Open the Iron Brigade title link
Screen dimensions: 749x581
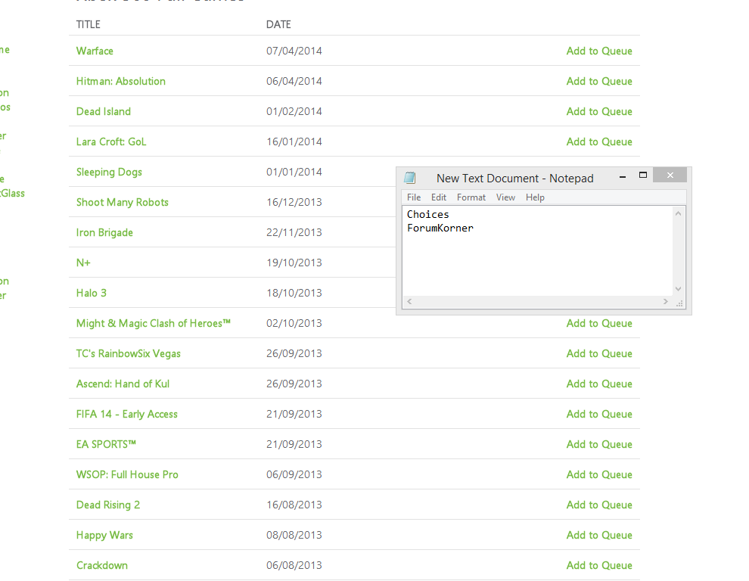104,233
